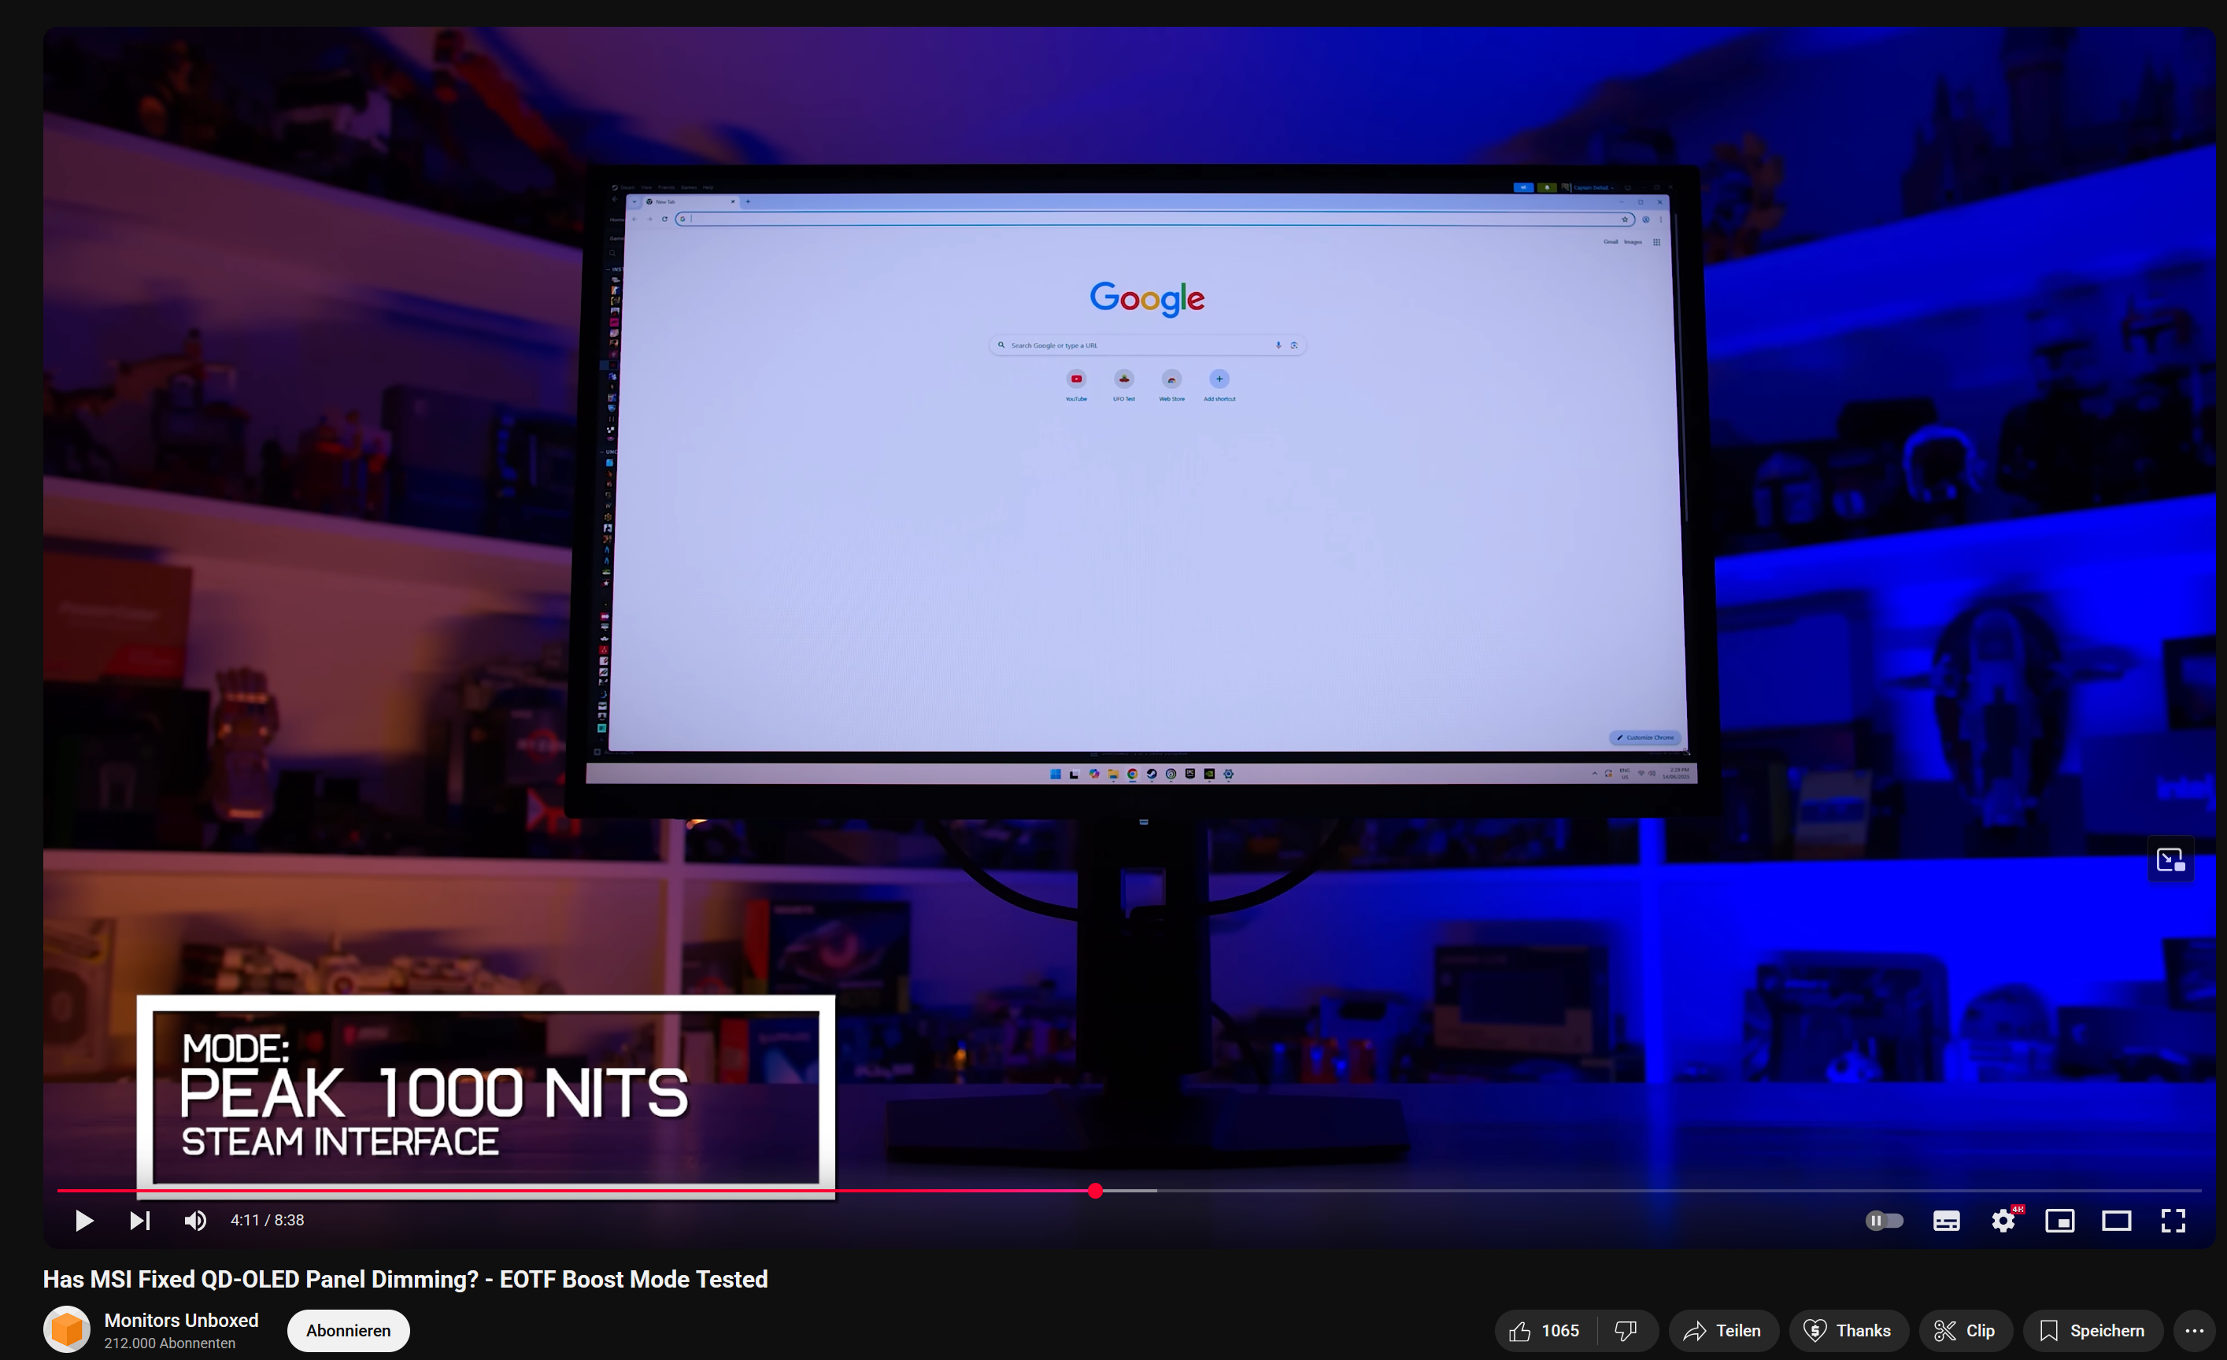Toggle the autoplay switch off
This screenshot has width=2227, height=1360.
(x=1885, y=1220)
